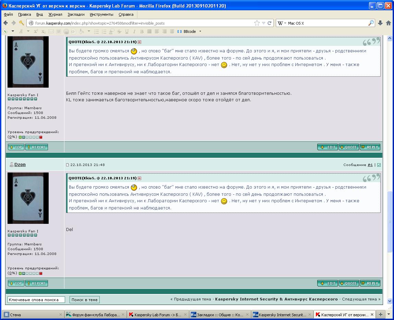
Task: Open the Файл menu
Action: click(x=8, y=14)
